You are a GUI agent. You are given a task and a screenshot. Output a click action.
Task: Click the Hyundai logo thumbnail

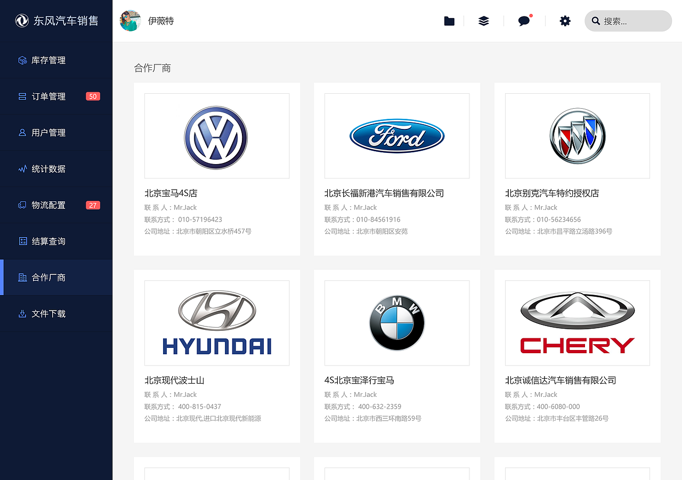(x=217, y=323)
